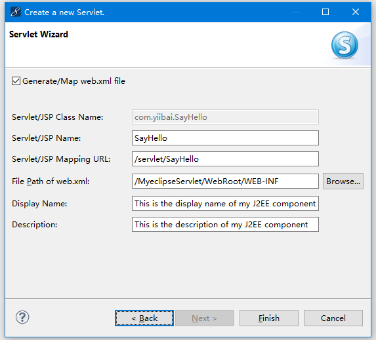Screen dimensions: 376x340
Task: Click into the Description text field
Action: point(225,224)
